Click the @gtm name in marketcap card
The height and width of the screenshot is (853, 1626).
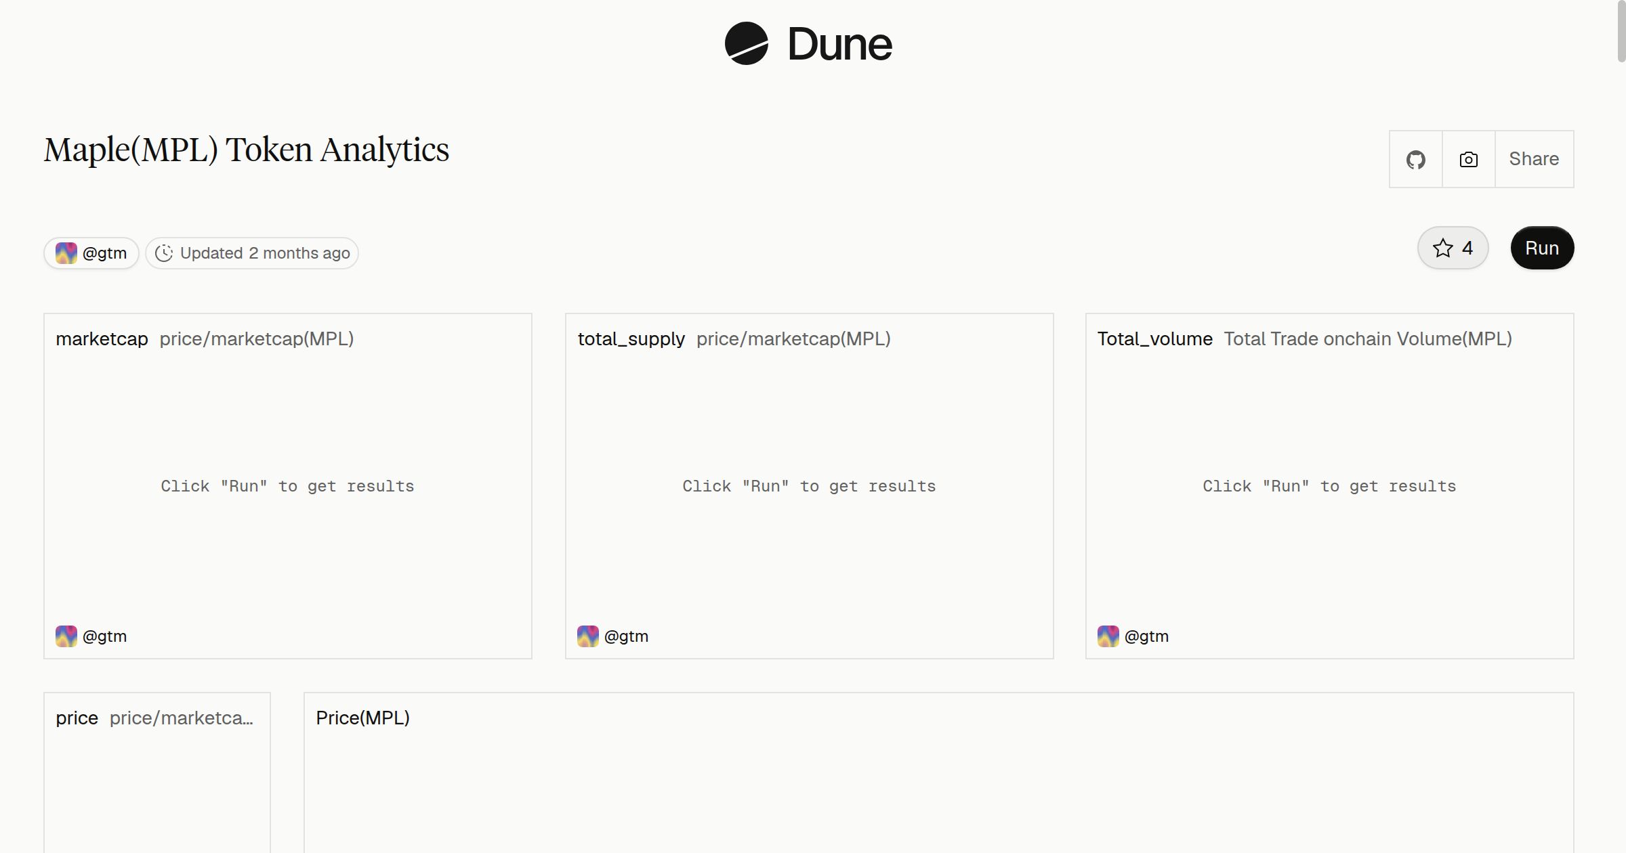[104, 636]
